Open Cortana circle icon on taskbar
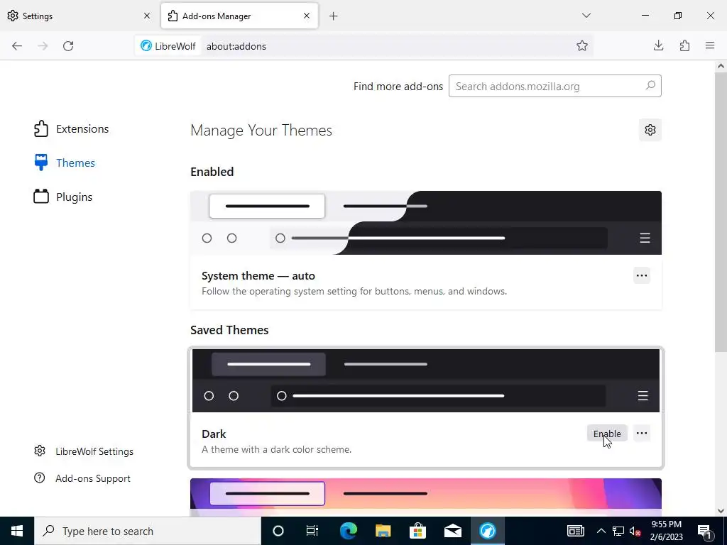This screenshot has width=727, height=545. coord(278,531)
